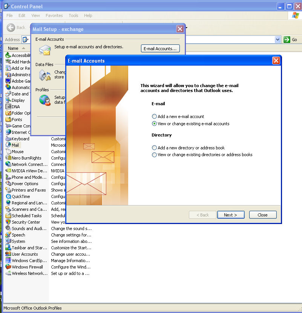Screen dimensions: 302x313
Task: Click Close button in E-mail Accounts wizard
Action: tap(263, 215)
